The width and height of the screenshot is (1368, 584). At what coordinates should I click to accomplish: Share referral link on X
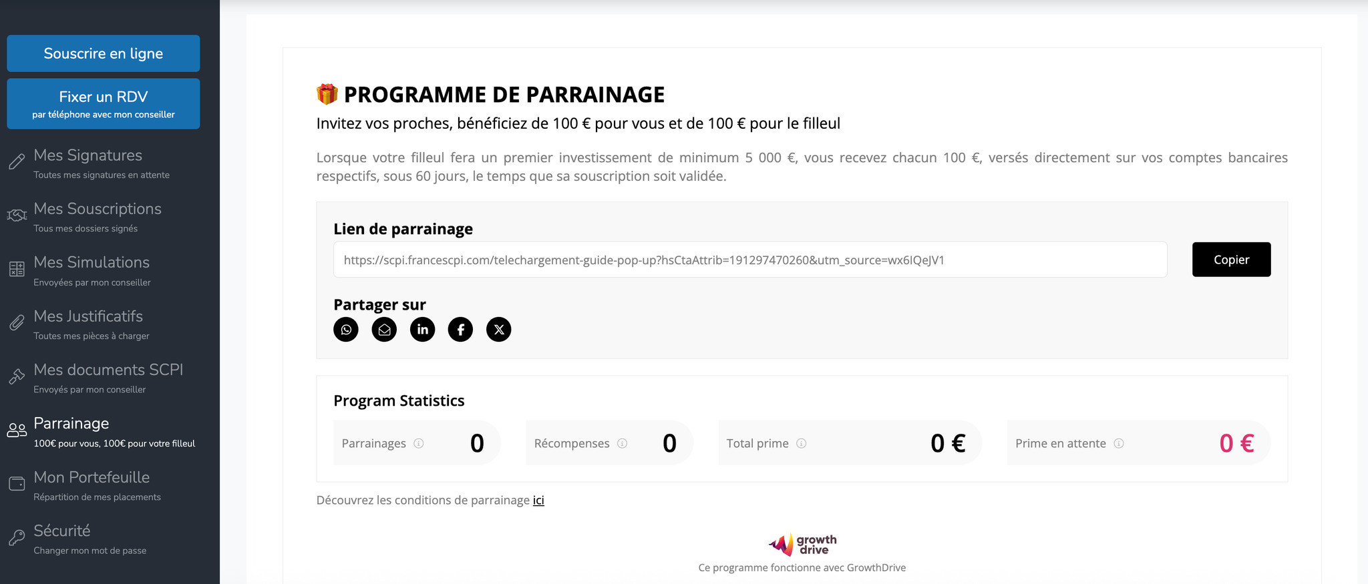coord(498,330)
